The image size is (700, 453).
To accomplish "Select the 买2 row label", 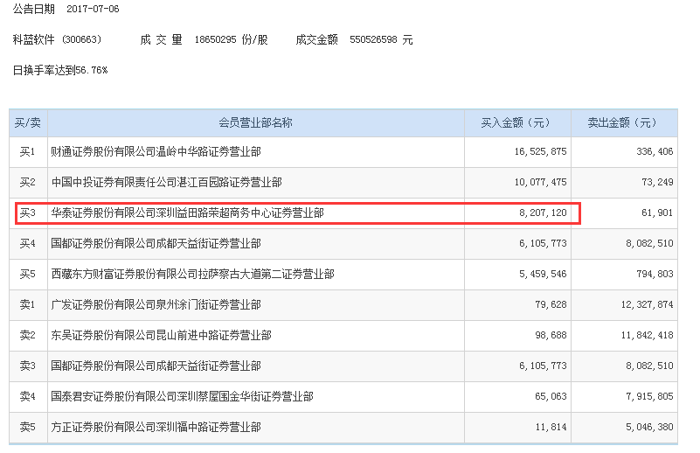I will (28, 182).
